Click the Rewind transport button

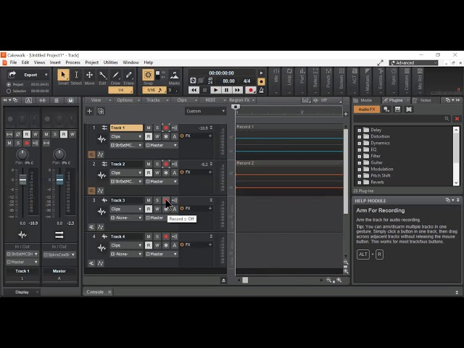[194, 90]
